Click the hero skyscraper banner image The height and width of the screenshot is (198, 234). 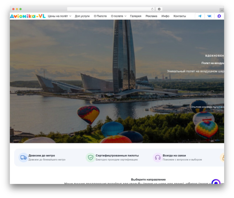click(x=117, y=81)
